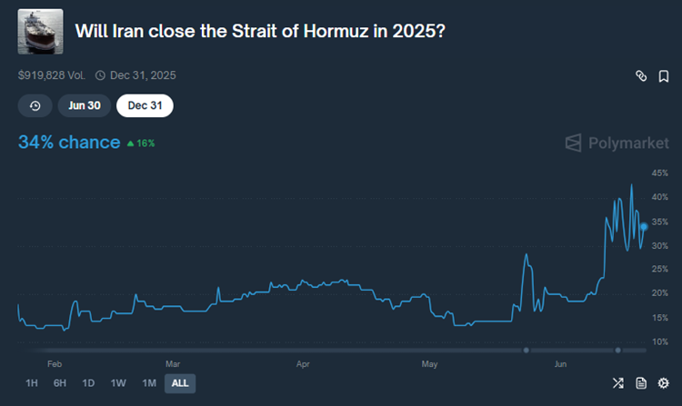Click the right marker on the chart range bar

(x=618, y=350)
